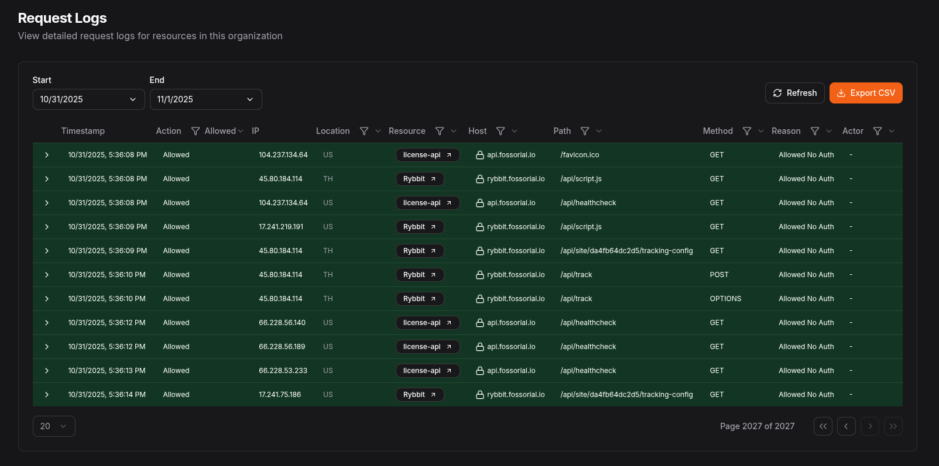Click the Method column filter icon
This screenshot has height=466, width=939.
[x=747, y=131]
